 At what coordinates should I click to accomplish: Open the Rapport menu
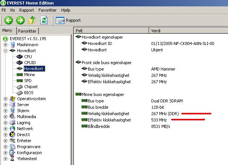click(27, 10)
